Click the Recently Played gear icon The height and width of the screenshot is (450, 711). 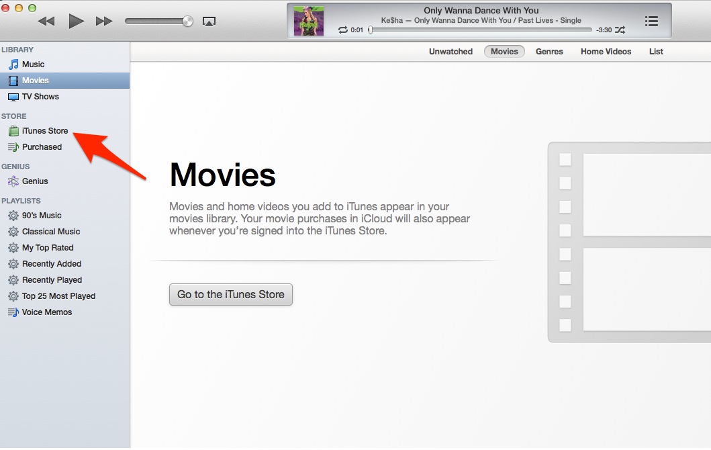13,280
